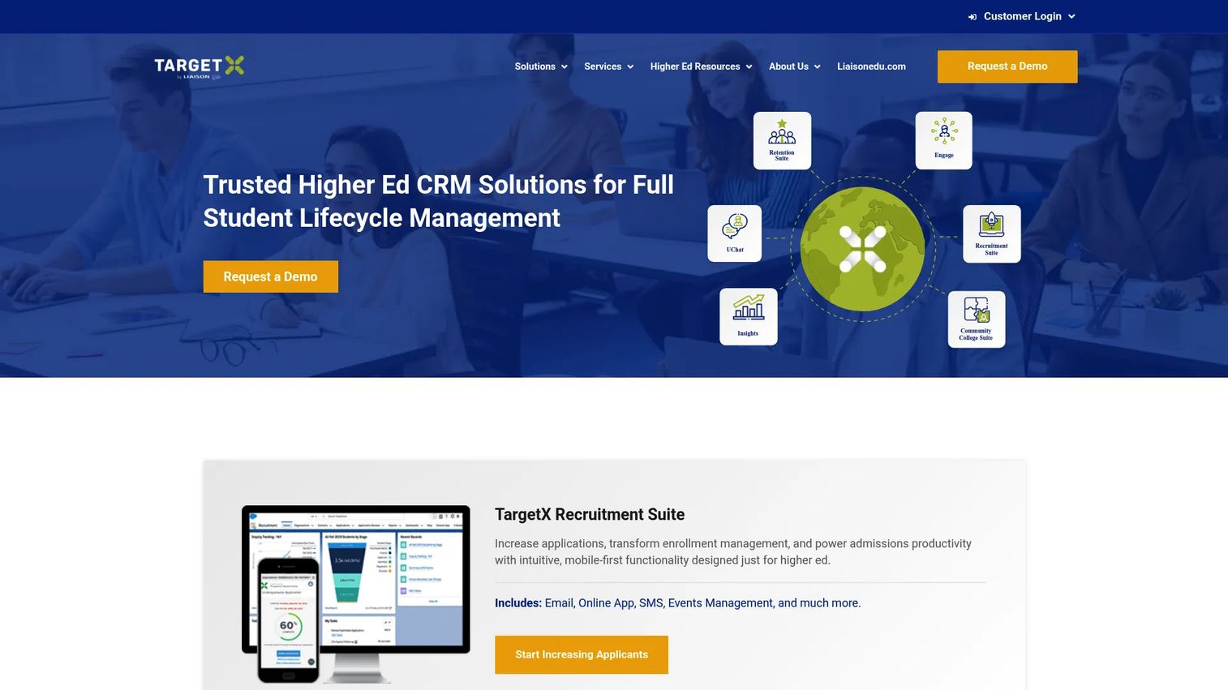Expand the Solutions menu chevron
This screenshot has width=1228, height=690.
[x=564, y=67]
